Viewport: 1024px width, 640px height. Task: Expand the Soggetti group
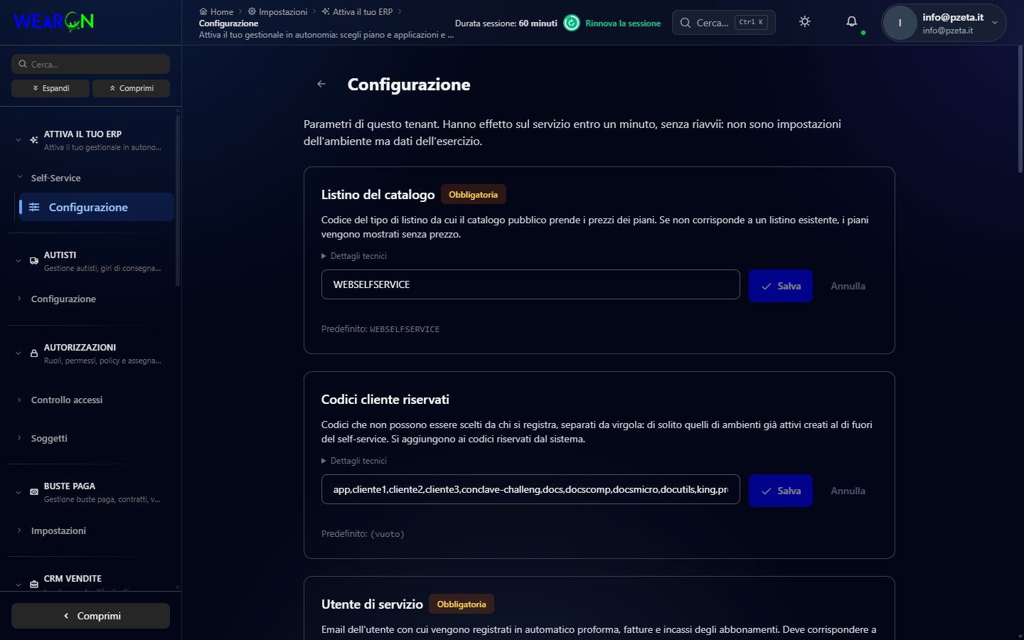19,438
